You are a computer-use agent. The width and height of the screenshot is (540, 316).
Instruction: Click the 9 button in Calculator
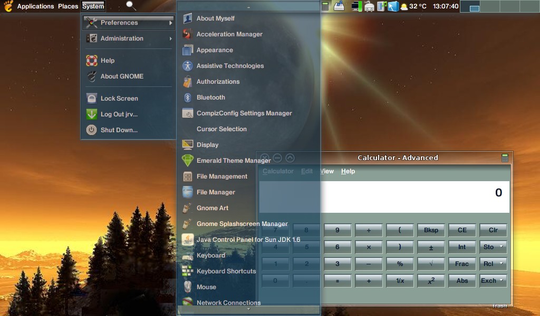[x=337, y=230]
